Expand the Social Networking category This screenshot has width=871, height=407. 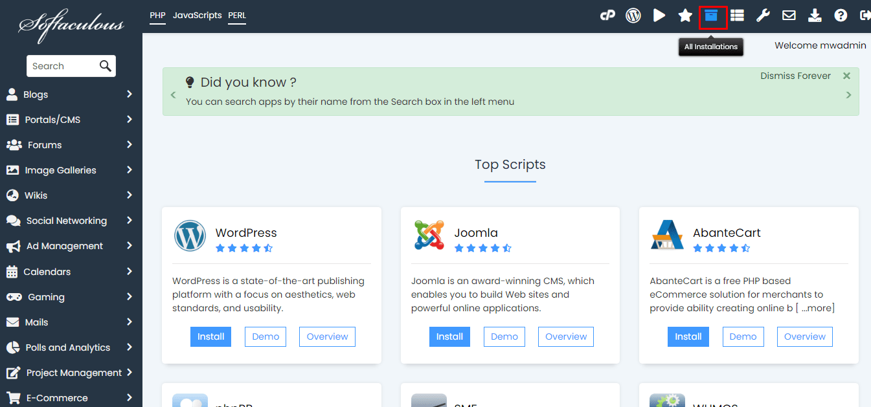click(x=130, y=221)
